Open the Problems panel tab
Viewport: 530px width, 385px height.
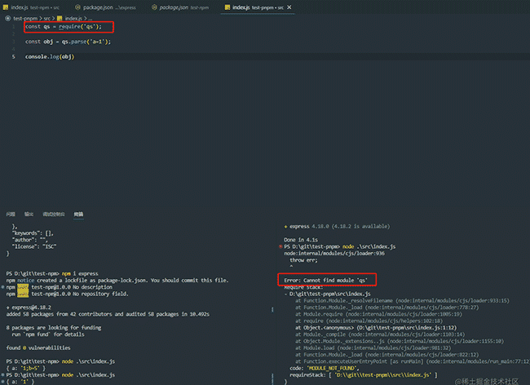(x=11, y=214)
